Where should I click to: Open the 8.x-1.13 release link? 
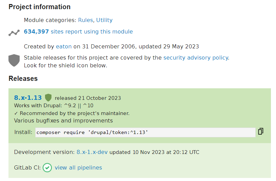[28, 98]
